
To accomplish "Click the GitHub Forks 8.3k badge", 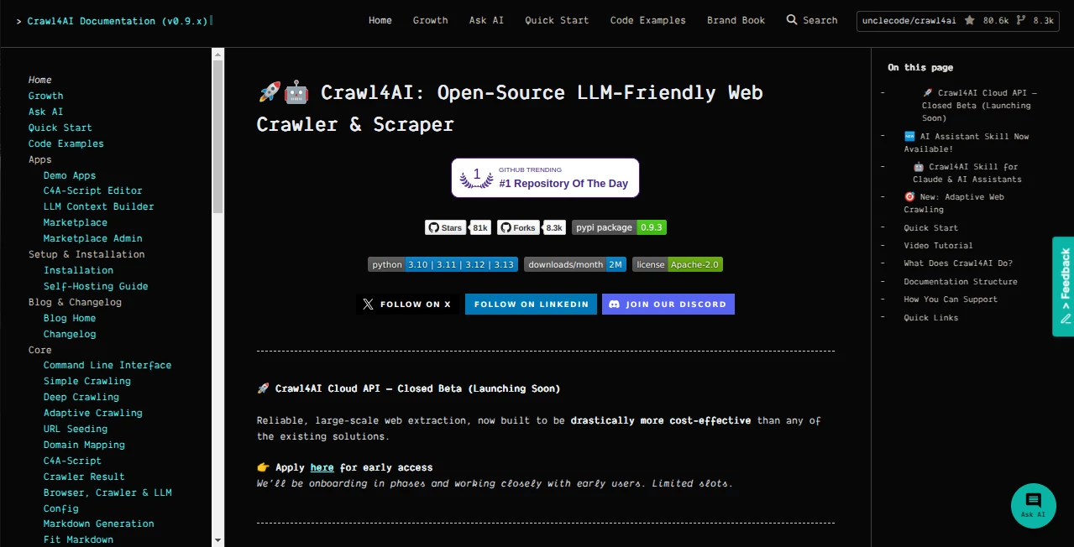I will [532, 227].
